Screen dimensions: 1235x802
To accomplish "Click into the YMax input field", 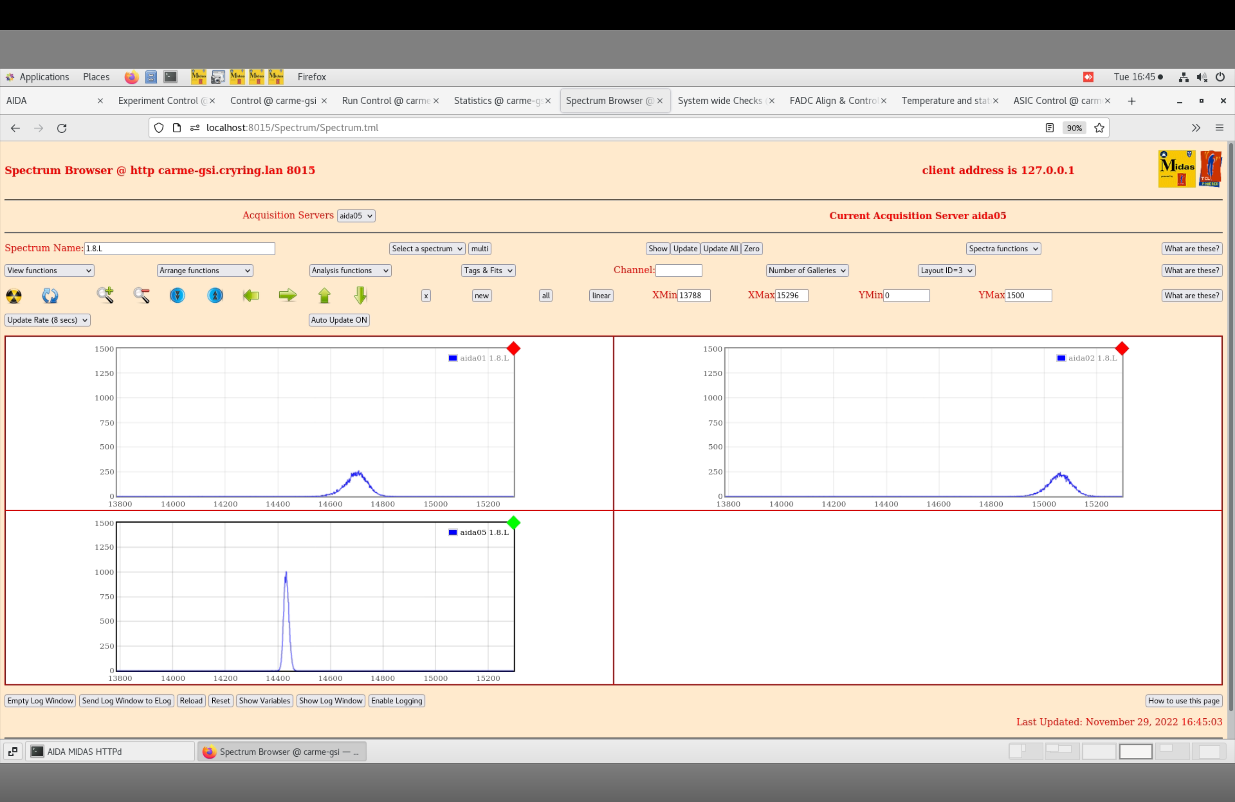I will [x=1028, y=295].
